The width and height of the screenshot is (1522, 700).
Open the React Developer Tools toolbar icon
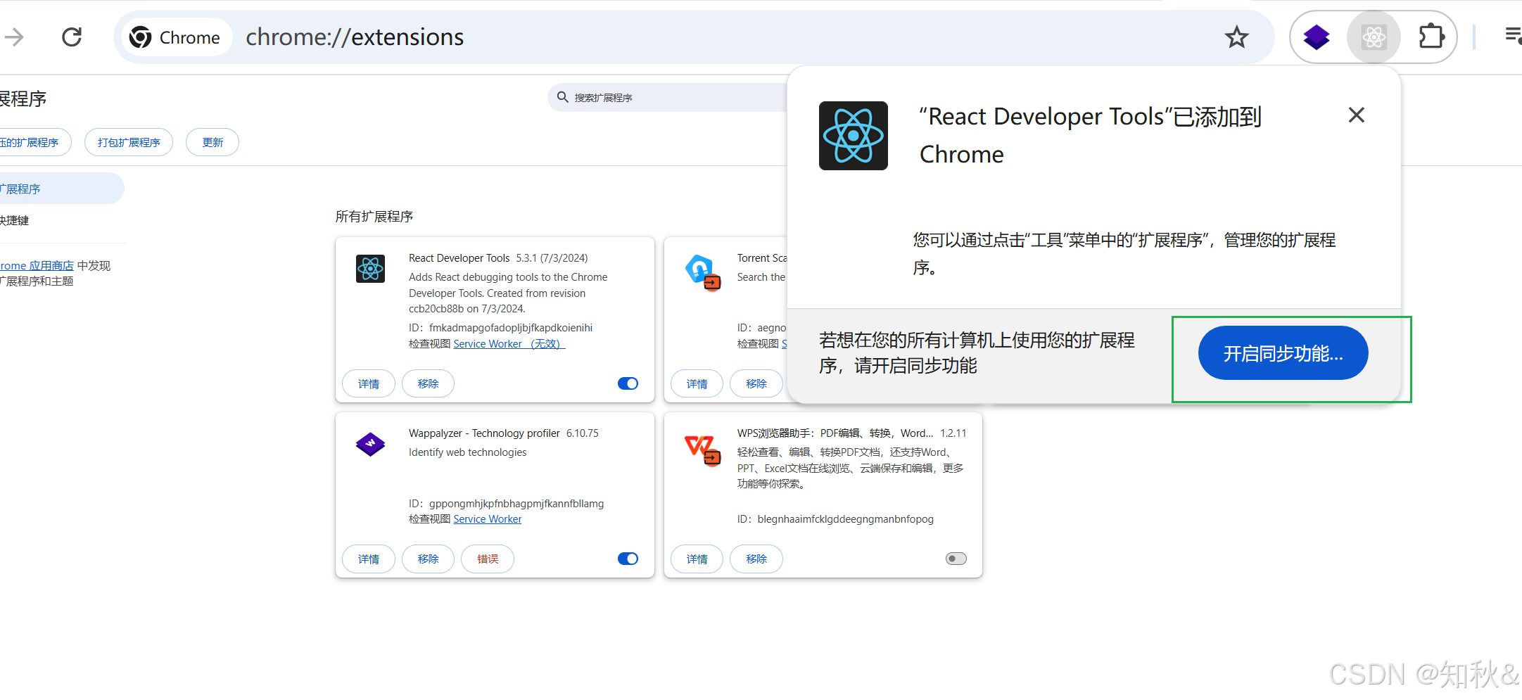click(x=1374, y=37)
